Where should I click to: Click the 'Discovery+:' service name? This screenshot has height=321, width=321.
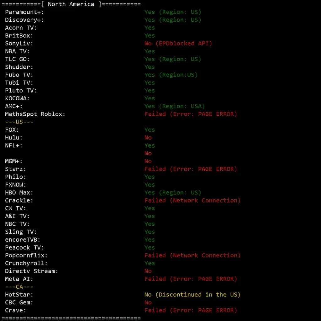[x=24, y=20]
